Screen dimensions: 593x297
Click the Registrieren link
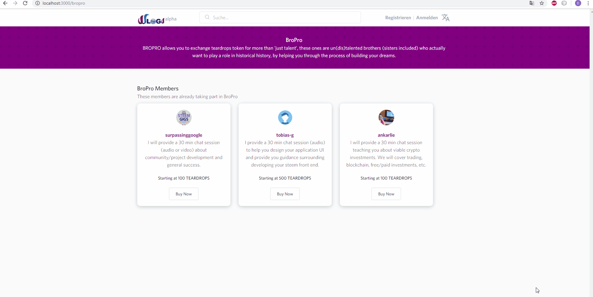(398, 18)
